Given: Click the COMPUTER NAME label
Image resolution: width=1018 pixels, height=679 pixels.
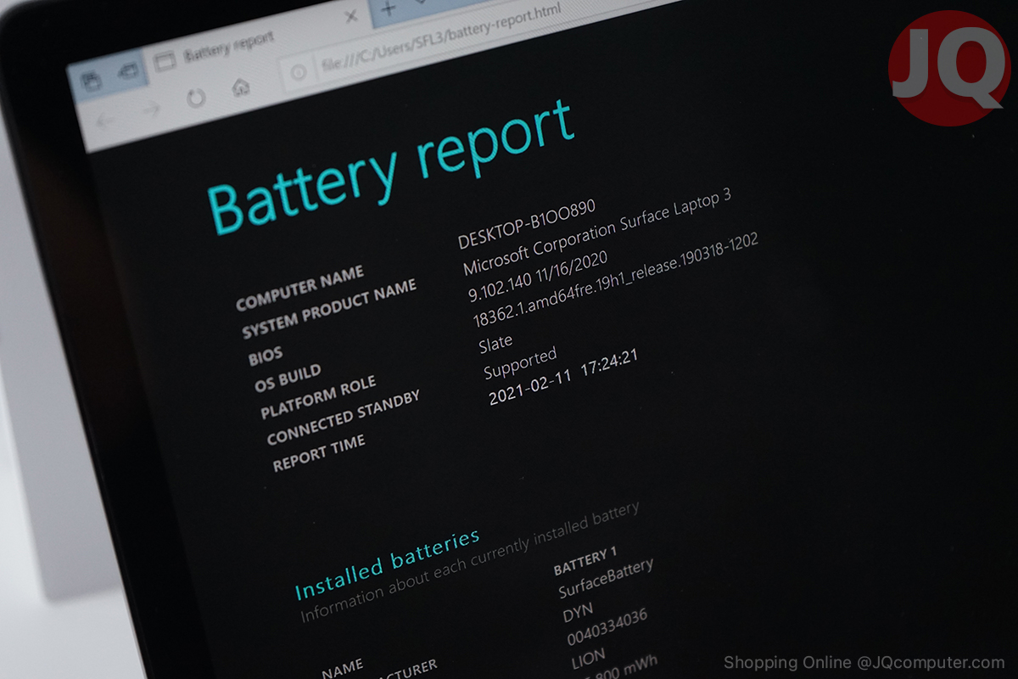Looking at the screenshot, I should (300, 288).
